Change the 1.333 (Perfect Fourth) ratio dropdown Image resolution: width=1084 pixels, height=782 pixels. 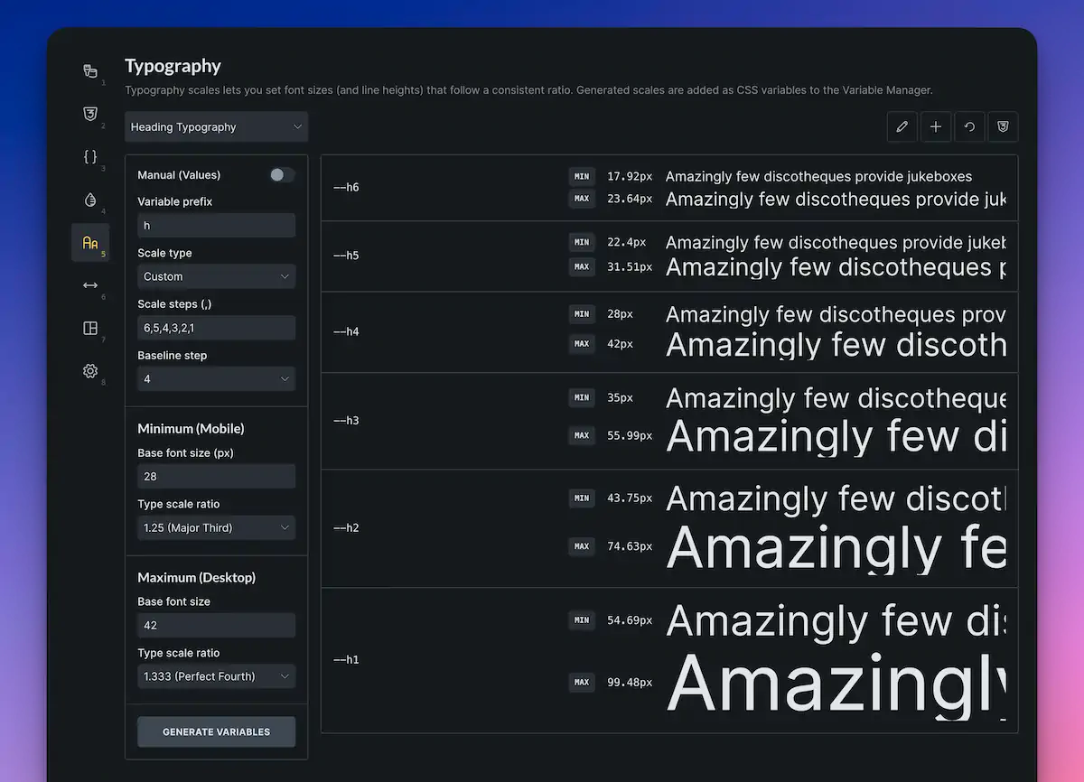click(216, 675)
